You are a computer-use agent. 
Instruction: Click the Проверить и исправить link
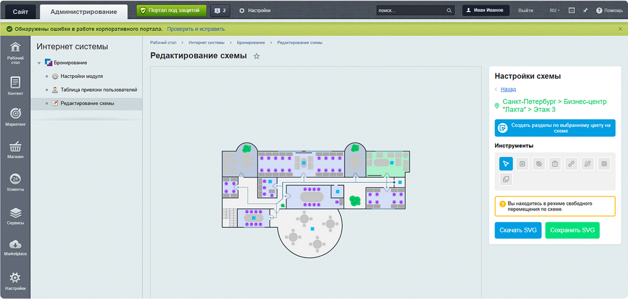[197, 29]
